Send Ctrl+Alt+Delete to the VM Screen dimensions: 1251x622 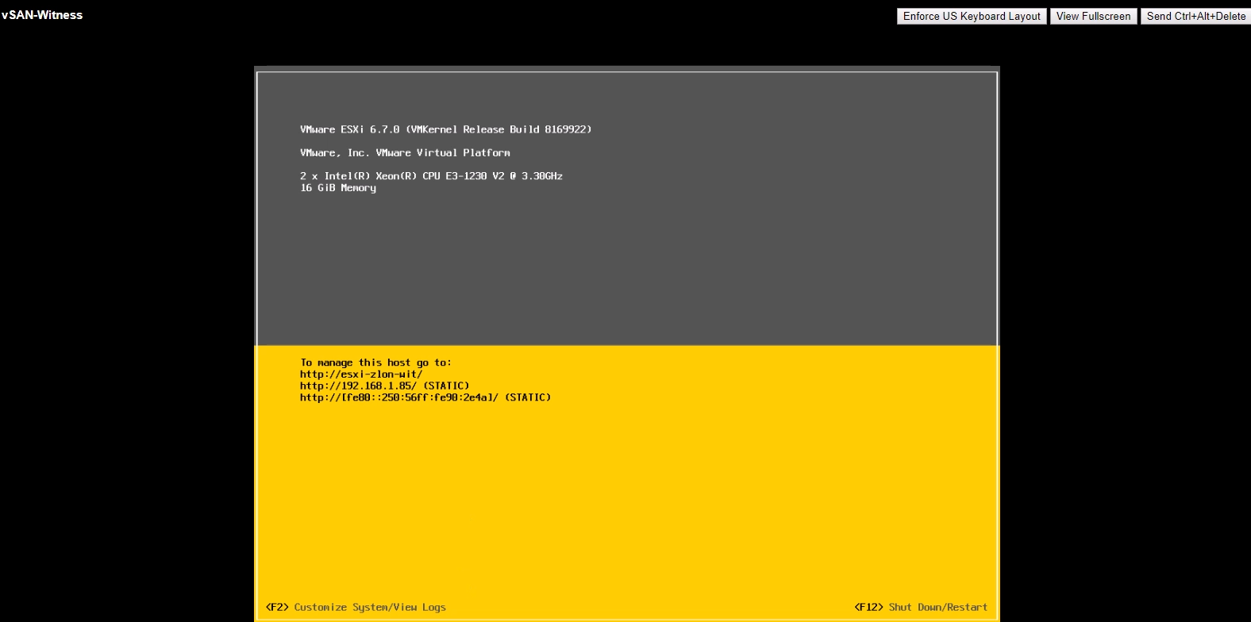tap(1195, 16)
